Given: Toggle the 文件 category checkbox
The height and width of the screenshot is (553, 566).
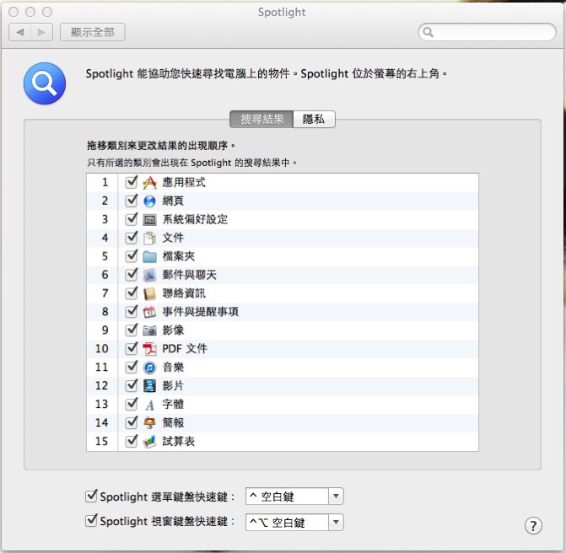Looking at the screenshot, I should [x=132, y=238].
